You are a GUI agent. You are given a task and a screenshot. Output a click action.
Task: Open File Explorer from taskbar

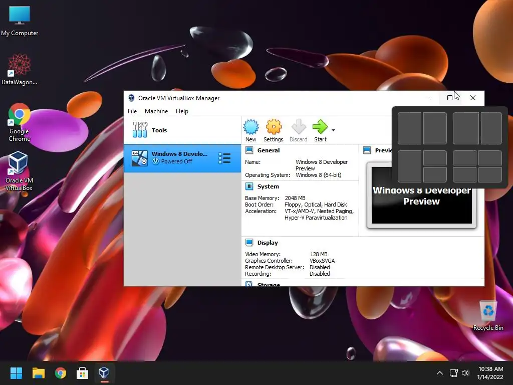(x=38, y=373)
